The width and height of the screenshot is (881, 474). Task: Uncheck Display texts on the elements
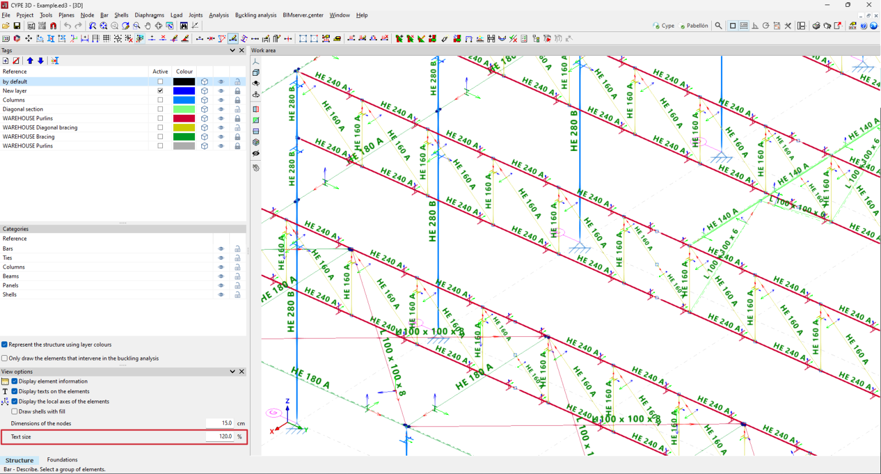coord(14,391)
